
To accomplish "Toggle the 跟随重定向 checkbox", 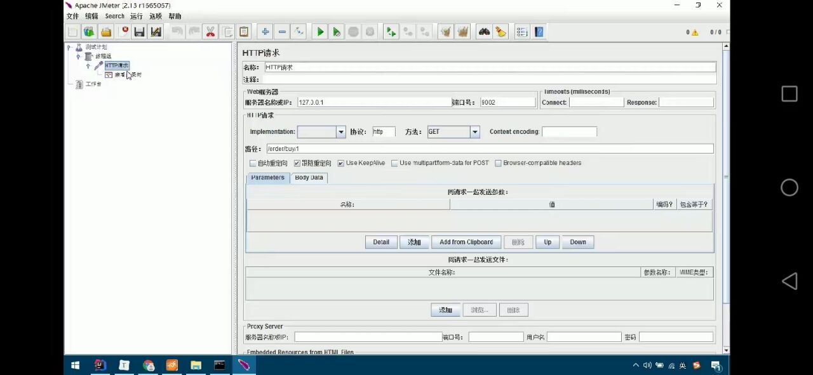I will coord(297,163).
